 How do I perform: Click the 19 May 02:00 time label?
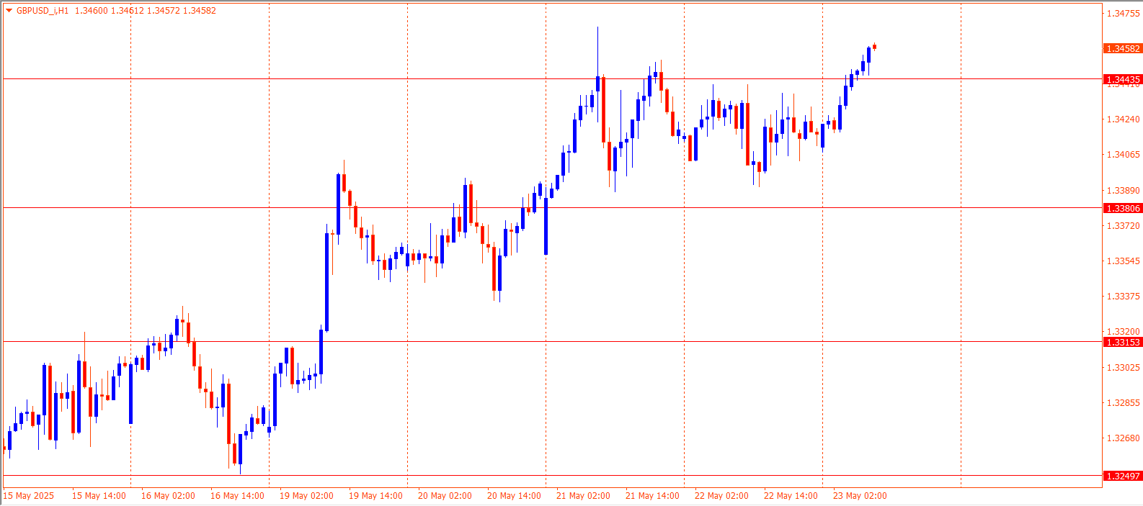(306, 495)
